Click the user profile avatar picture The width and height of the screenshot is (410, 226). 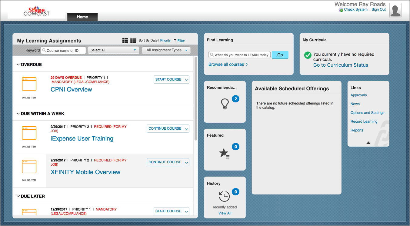click(x=395, y=10)
